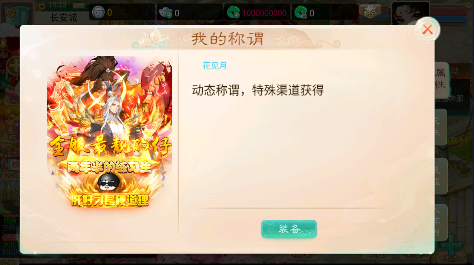Expand the 更多 plus menu
This screenshot has height=265, width=474.
(451, 248)
